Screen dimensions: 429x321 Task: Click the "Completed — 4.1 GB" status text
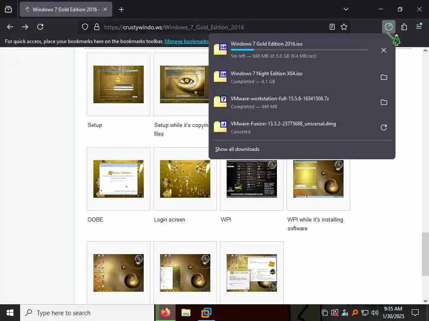click(x=253, y=82)
